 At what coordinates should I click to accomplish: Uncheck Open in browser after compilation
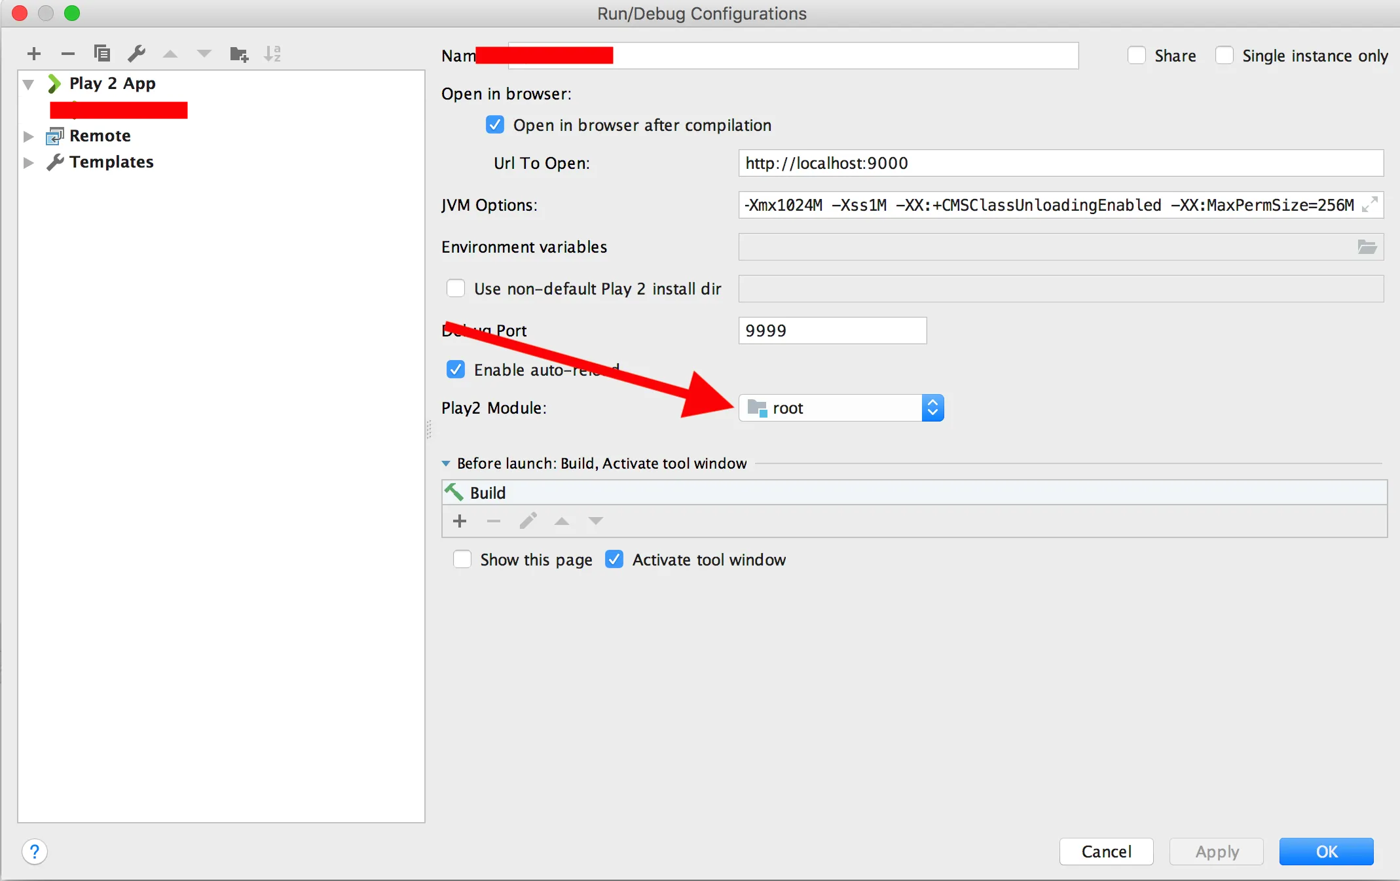(495, 125)
